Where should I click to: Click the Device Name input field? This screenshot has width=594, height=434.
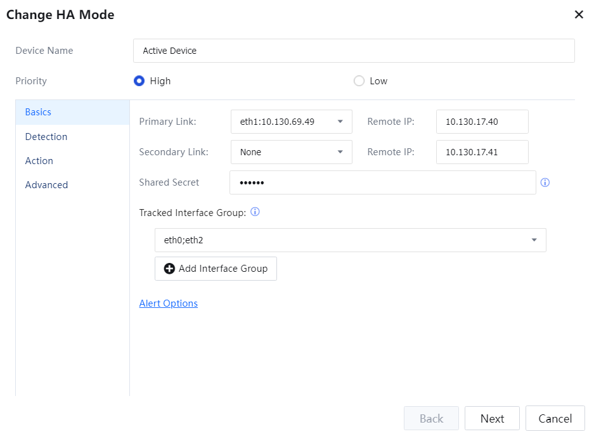(354, 51)
